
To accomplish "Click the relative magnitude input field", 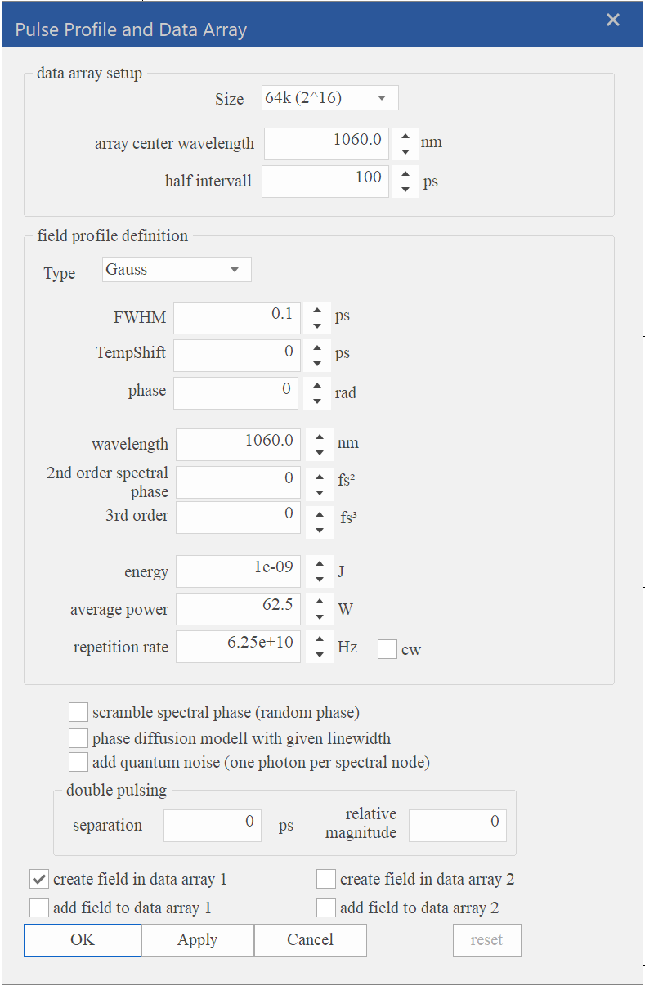I will click(458, 826).
